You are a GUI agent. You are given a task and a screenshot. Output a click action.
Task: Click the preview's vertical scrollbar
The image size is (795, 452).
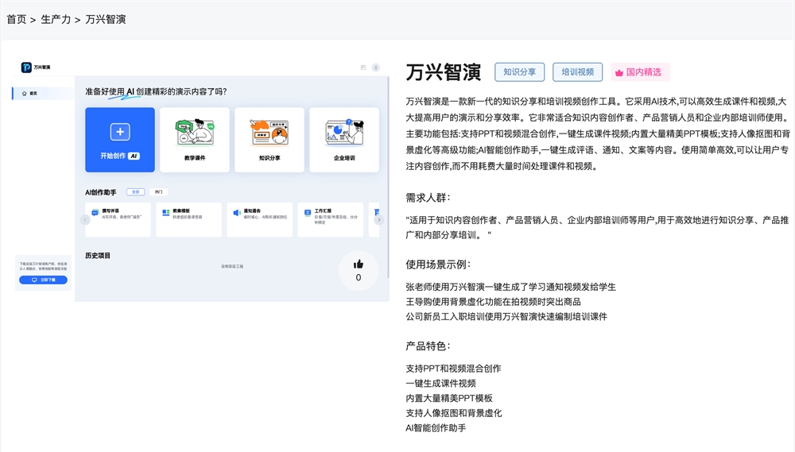(388, 177)
